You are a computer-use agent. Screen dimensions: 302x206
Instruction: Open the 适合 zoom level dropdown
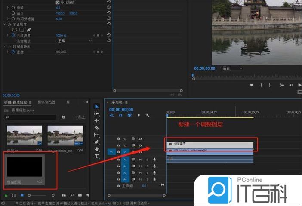232,68
